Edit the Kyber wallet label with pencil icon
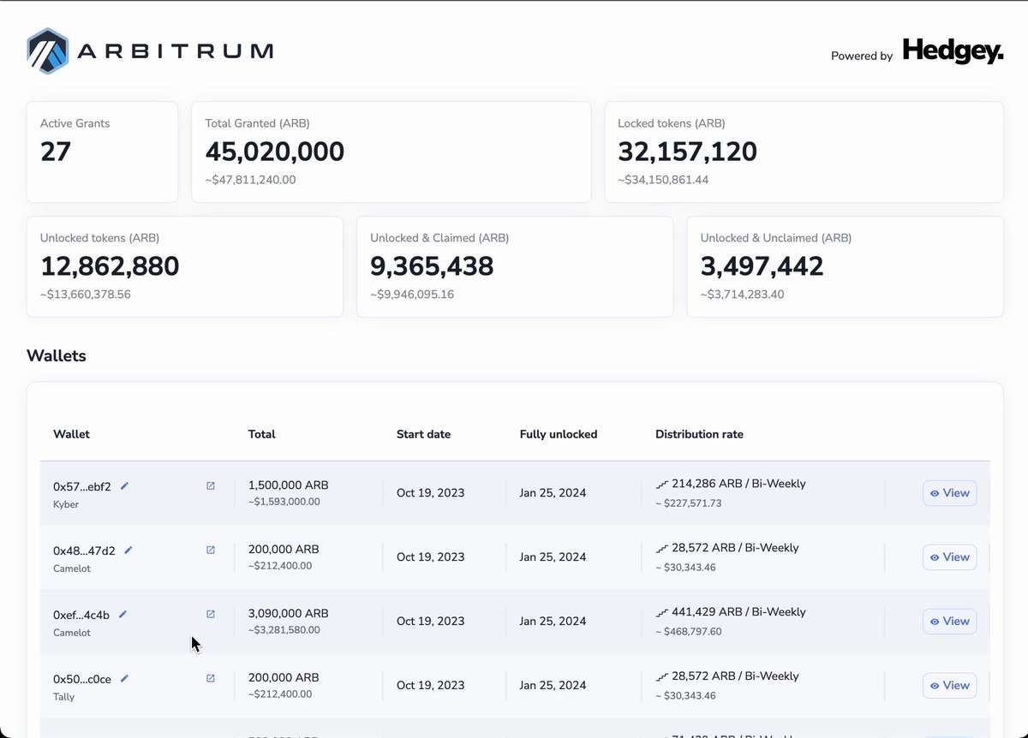Image resolution: width=1028 pixels, height=738 pixels. (124, 485)
